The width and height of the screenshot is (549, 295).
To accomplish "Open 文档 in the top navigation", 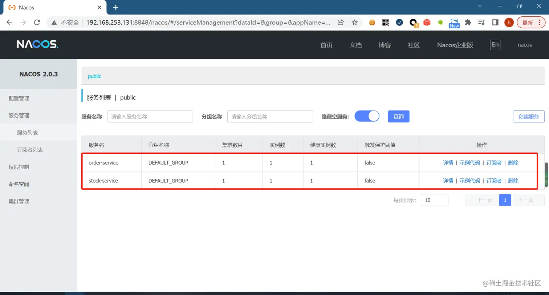I will (355, 45).
